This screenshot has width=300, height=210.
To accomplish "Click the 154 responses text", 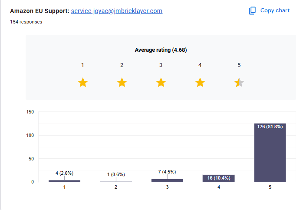I will point(26,22).
